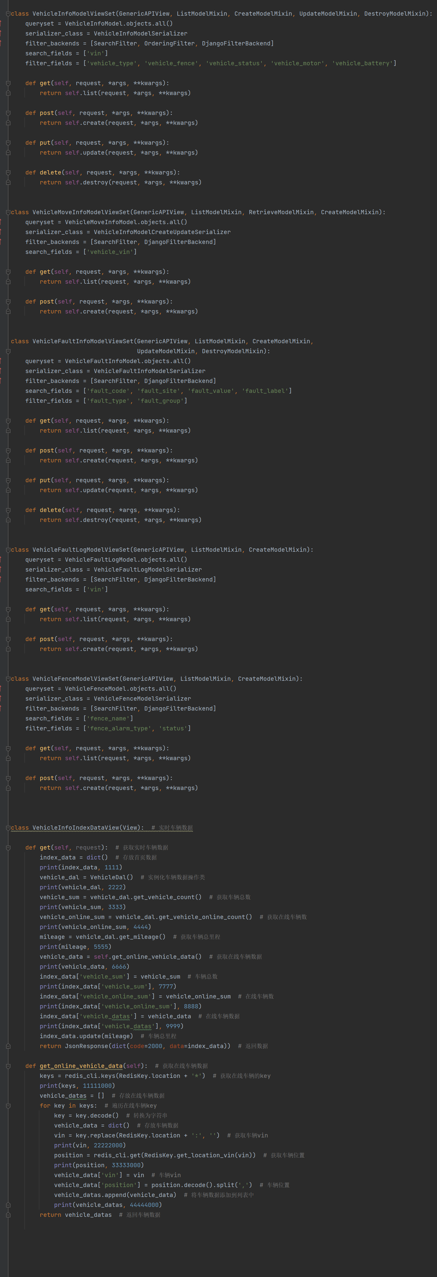Click the 'vehicle_battery' string in filter_fields
The image size is (437, 1277).
tap(362, 63)
